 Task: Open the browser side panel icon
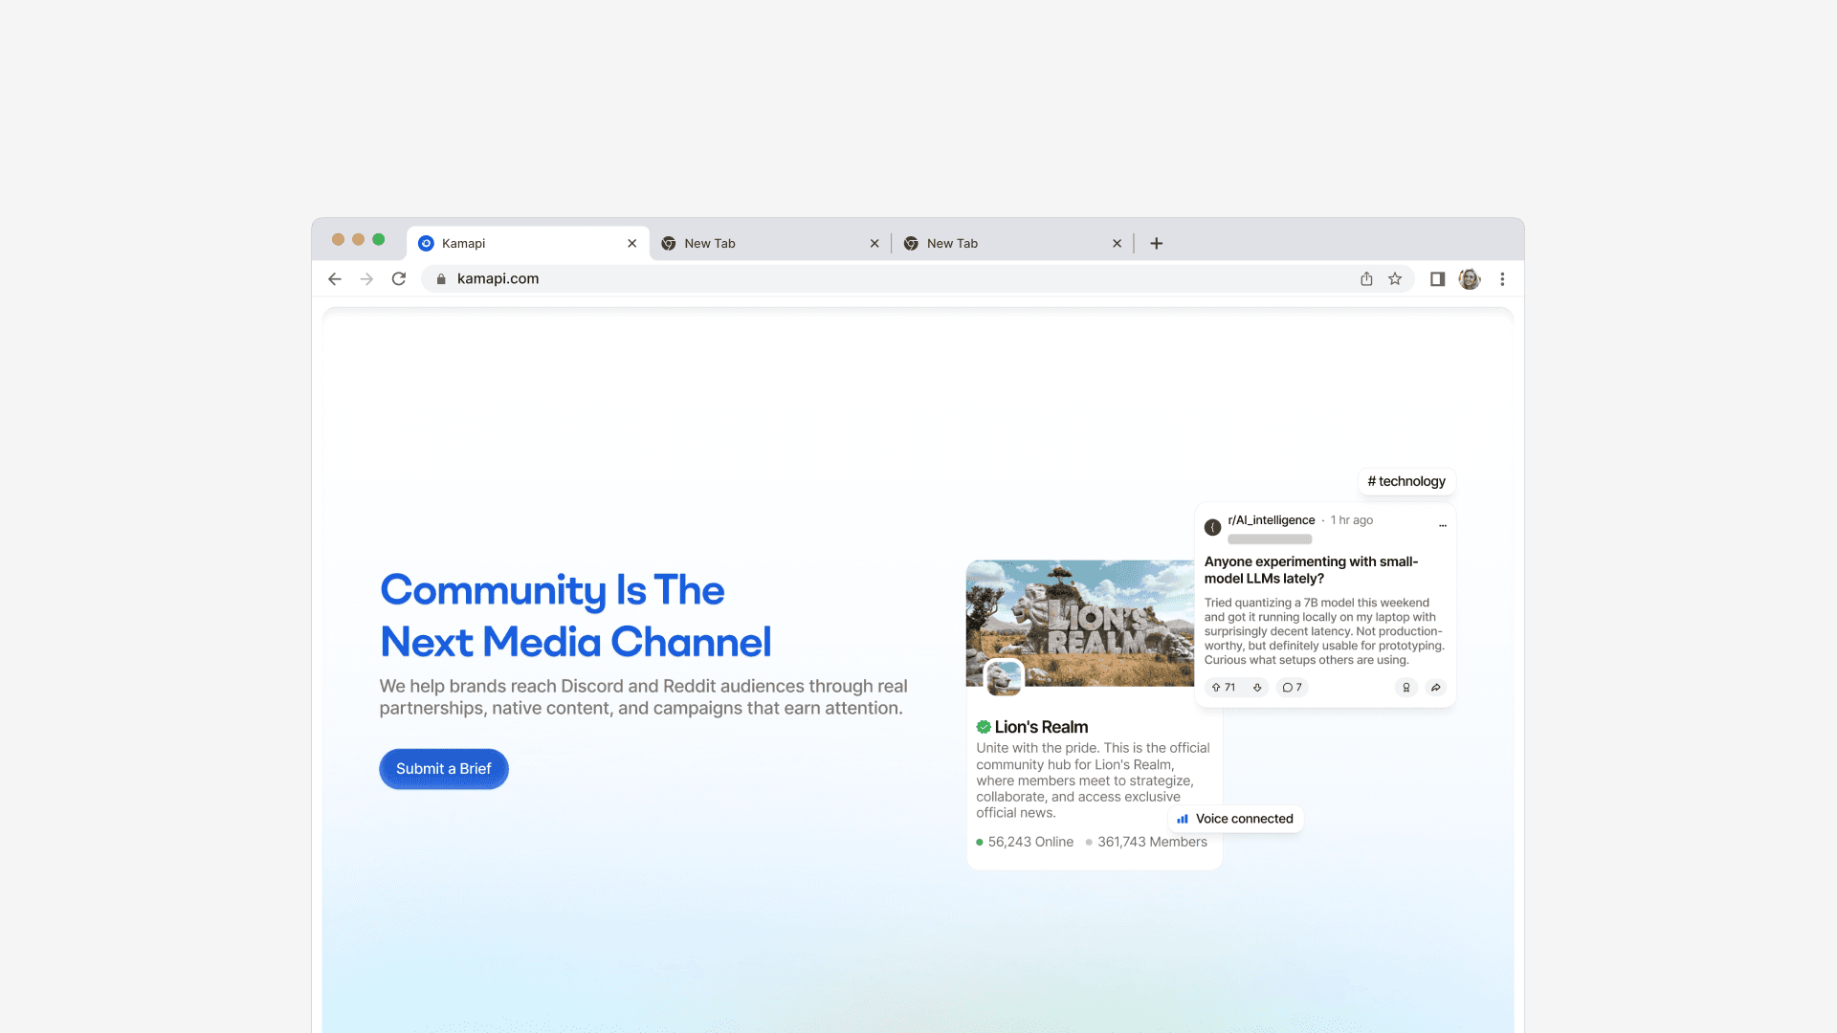pyautogui.click(x=1436, y=278)
